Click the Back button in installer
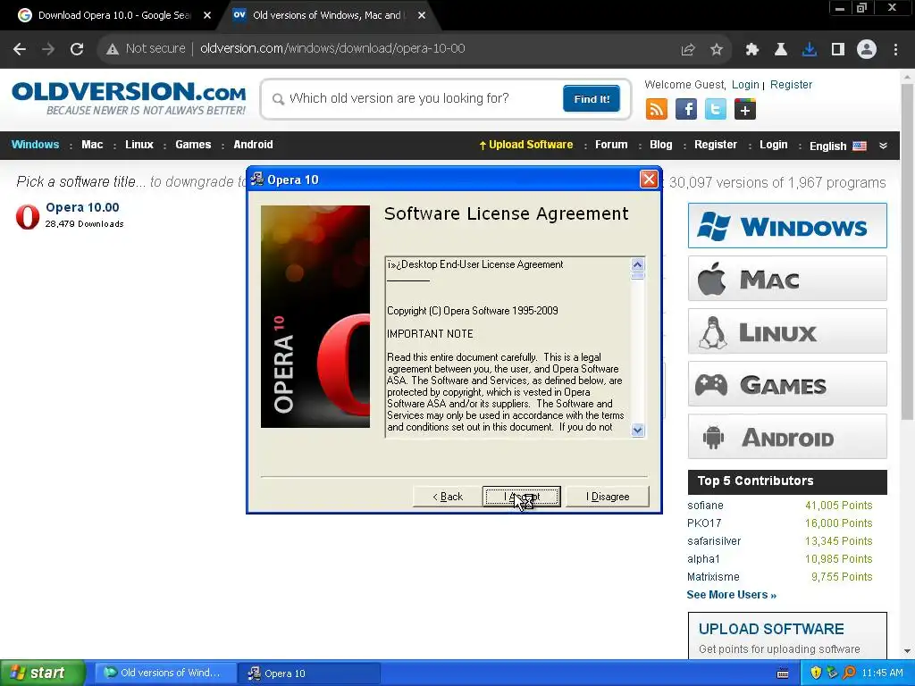The image size is (915, 686). tap(447, 497)
